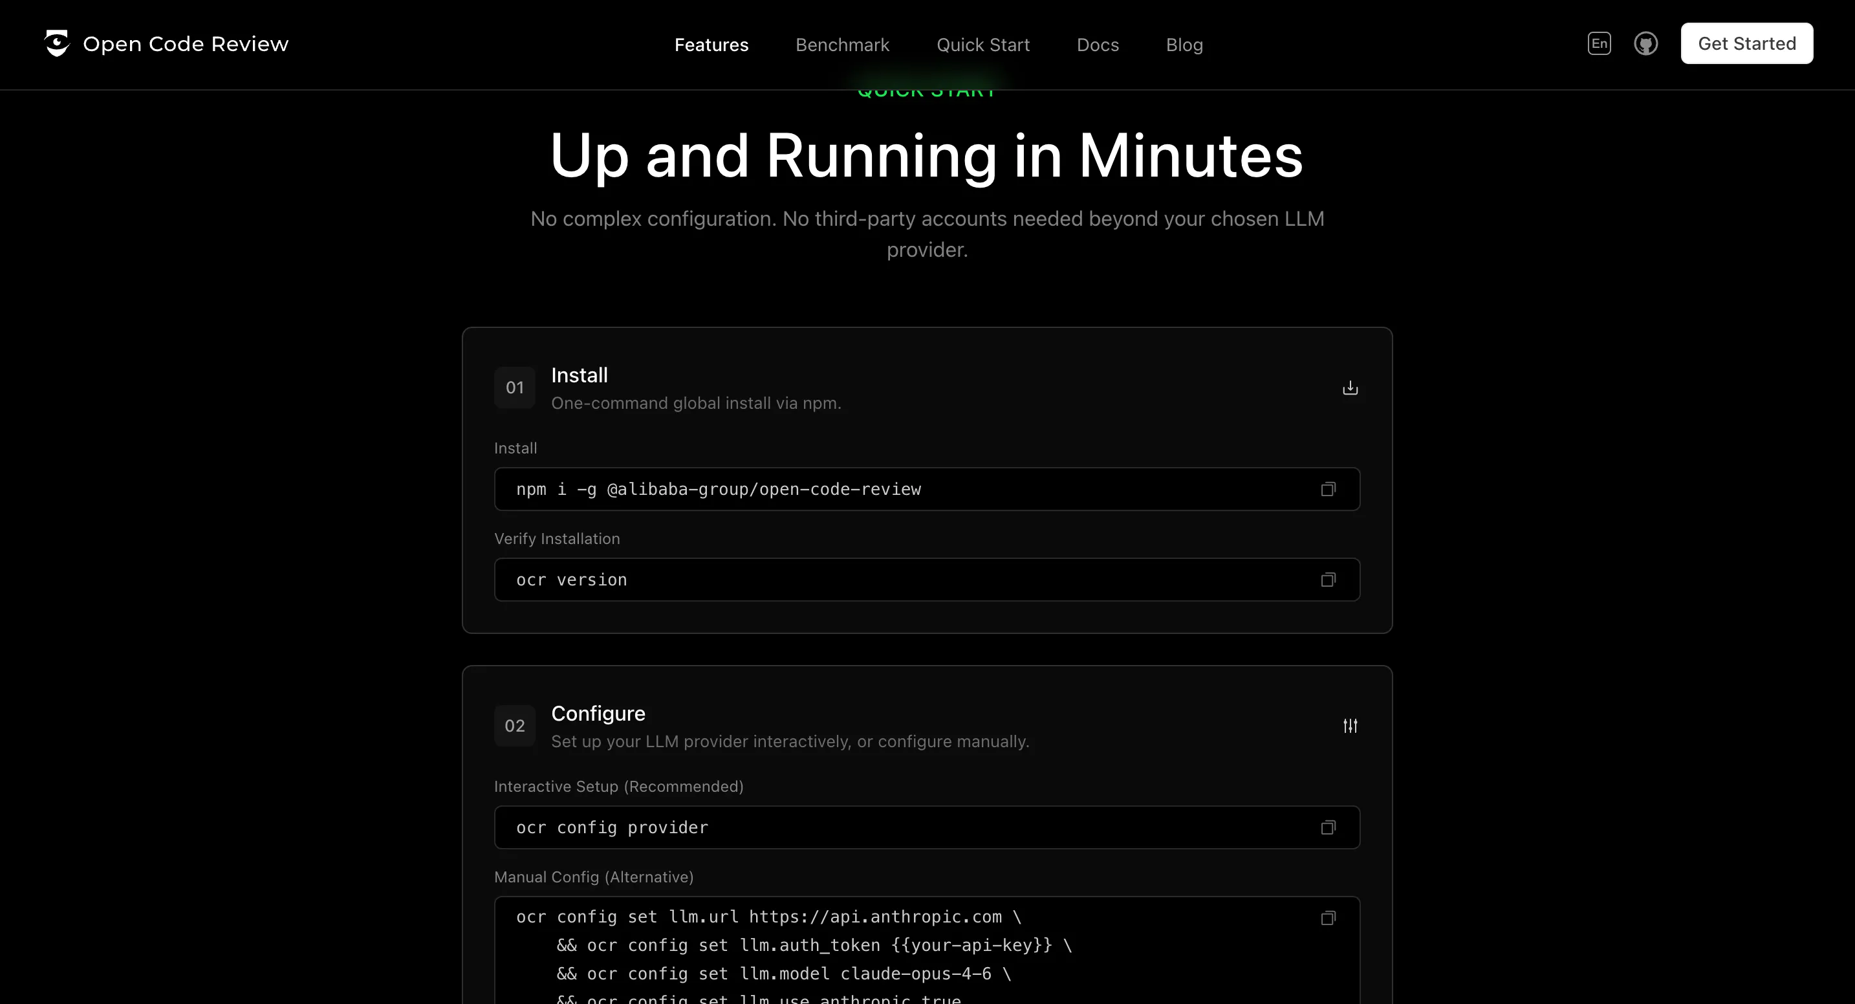Open the Benchmark nav item

click(x=842, y=45)
